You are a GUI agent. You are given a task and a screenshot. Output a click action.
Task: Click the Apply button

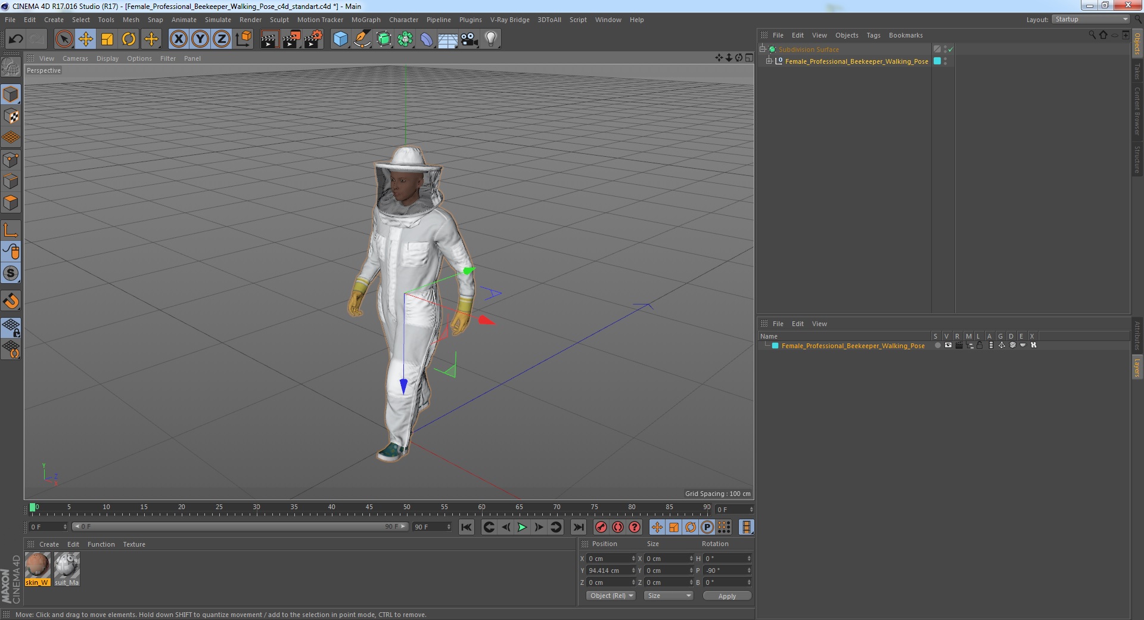(x=727, y=596)
